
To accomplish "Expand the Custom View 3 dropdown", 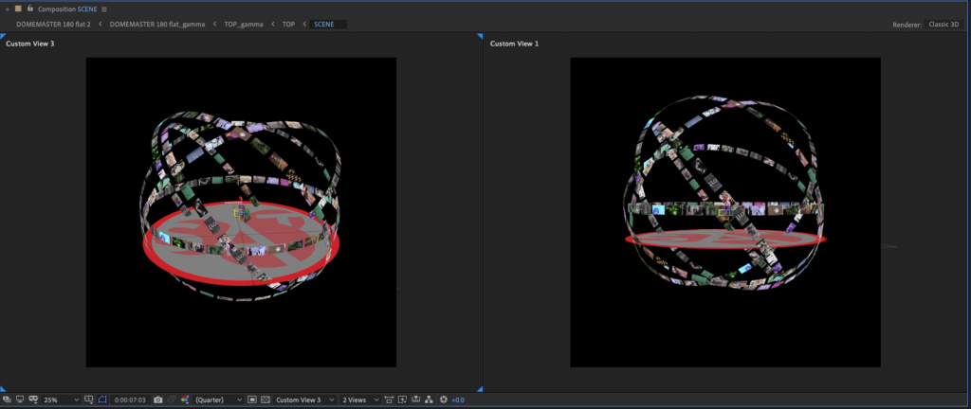I will [x=303, y=400].
